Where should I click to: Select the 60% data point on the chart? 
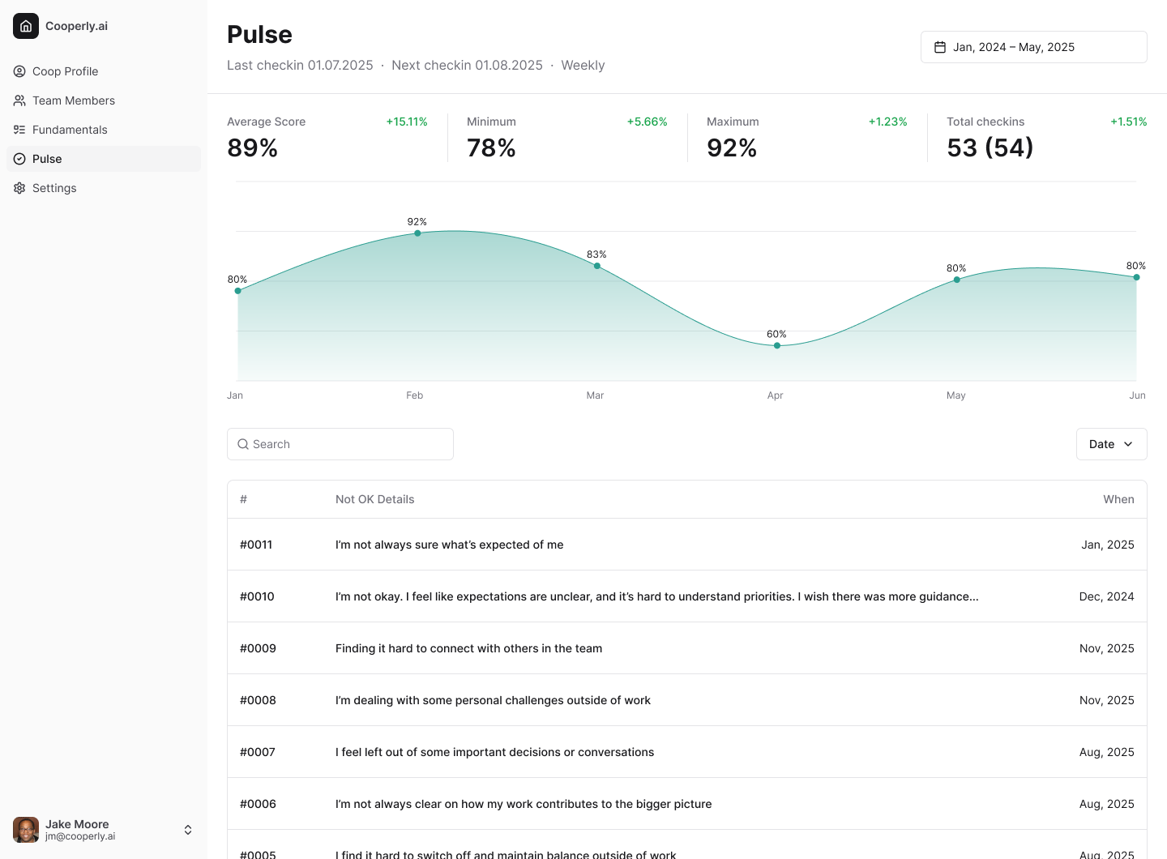click(777, 344)
